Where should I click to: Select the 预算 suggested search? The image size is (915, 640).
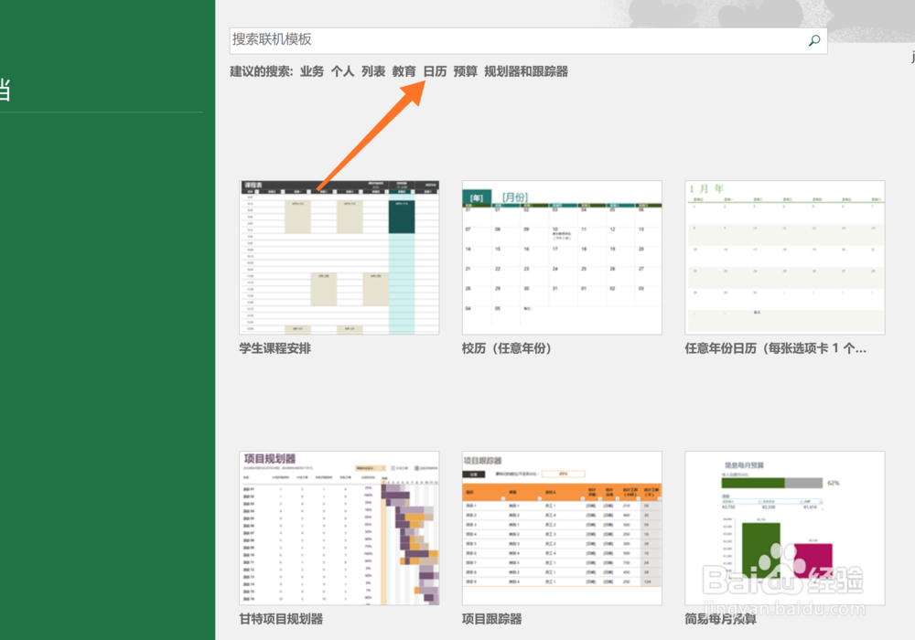pyautogui.click(x=467, y=70)
